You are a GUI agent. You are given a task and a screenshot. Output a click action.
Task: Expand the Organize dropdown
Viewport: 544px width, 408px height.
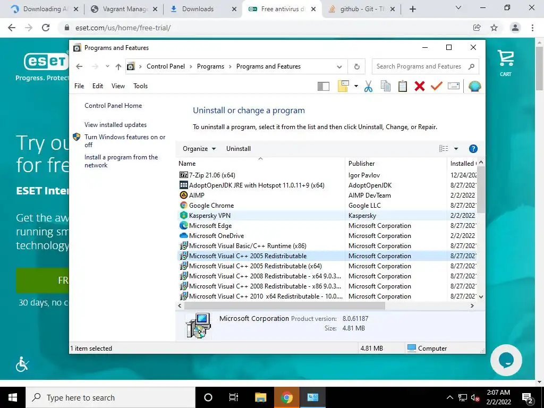199,149
